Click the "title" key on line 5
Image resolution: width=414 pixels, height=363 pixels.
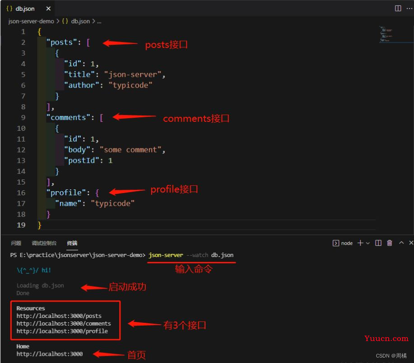(x=79, y=74)
